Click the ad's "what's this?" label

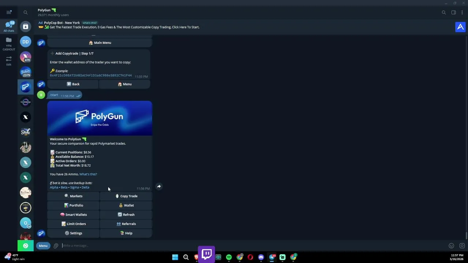[x=90, y=23]
